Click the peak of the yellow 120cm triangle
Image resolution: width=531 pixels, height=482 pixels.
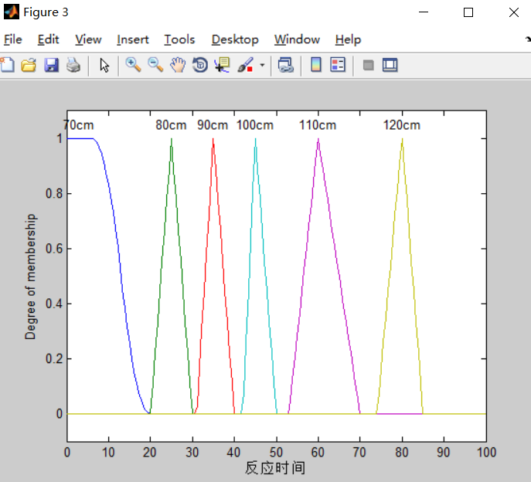pos(403,139)
